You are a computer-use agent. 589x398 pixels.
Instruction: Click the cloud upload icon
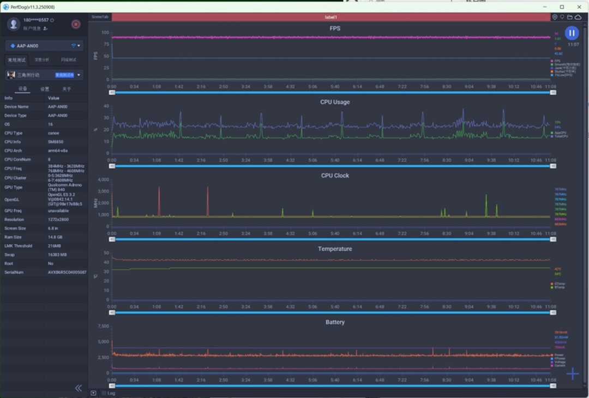pos(578,17)
